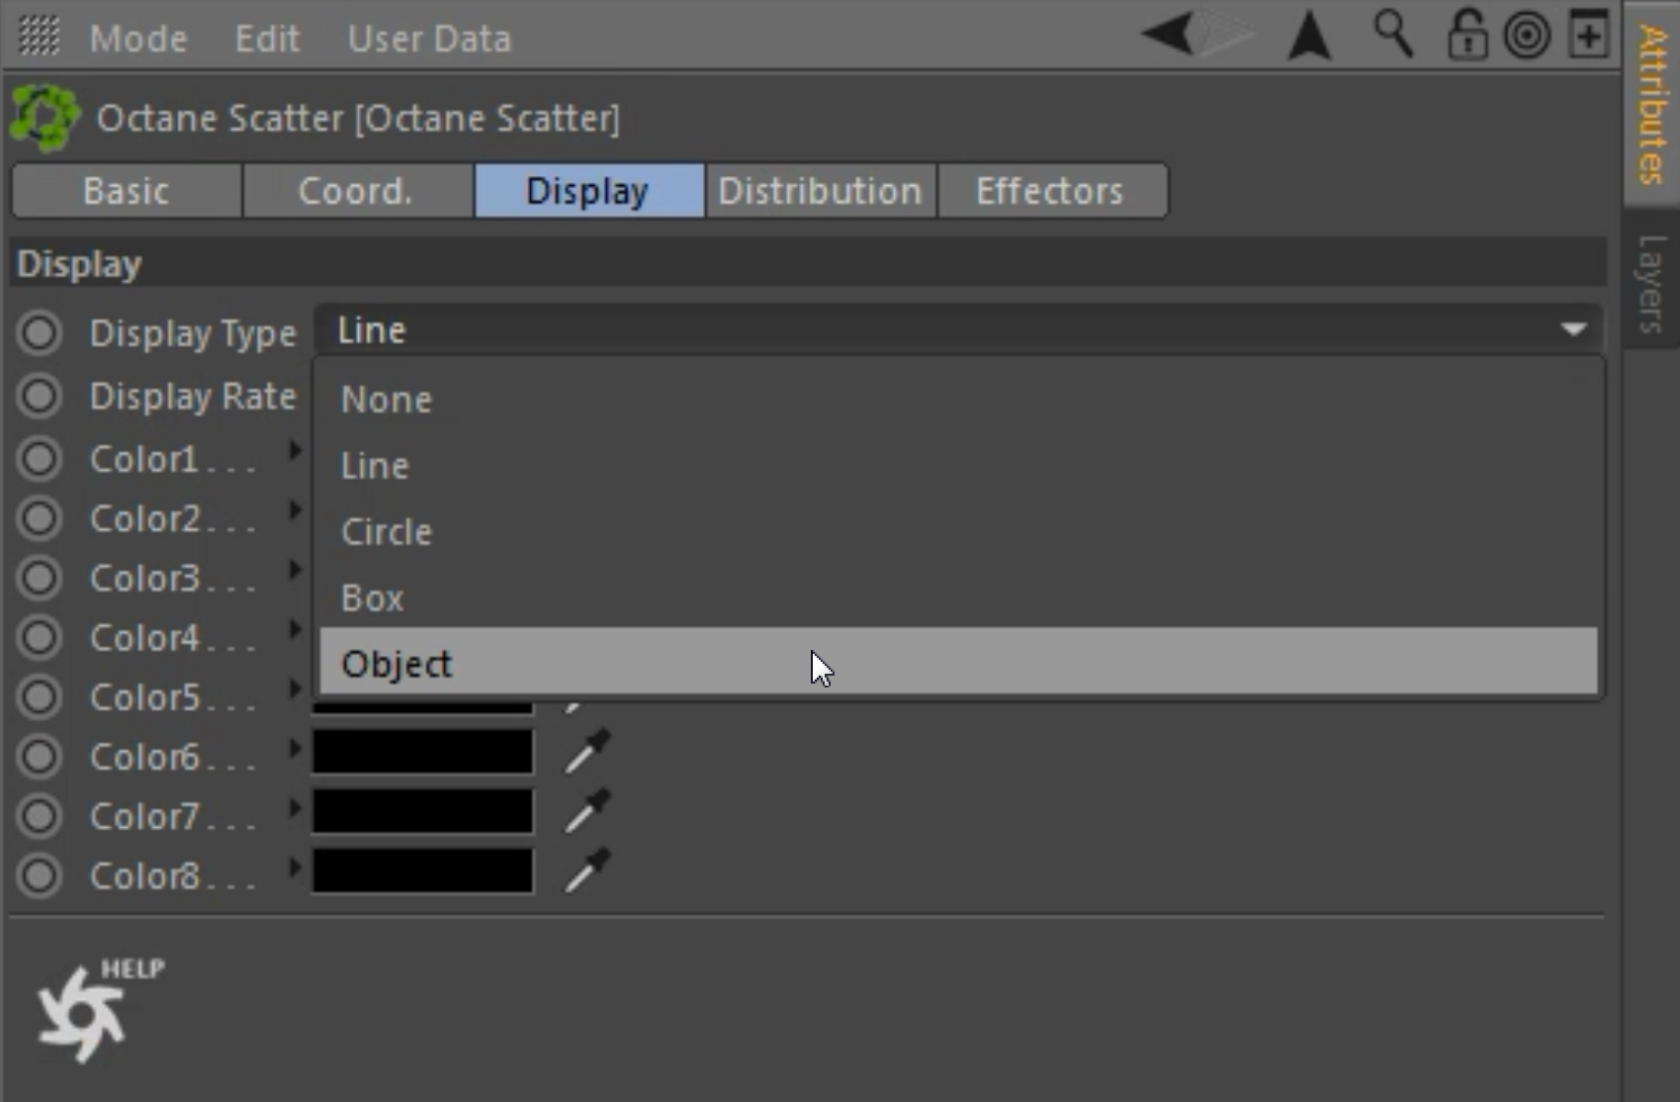
Task: Go forward with the right arrow icon
Action: point(1226,35)
